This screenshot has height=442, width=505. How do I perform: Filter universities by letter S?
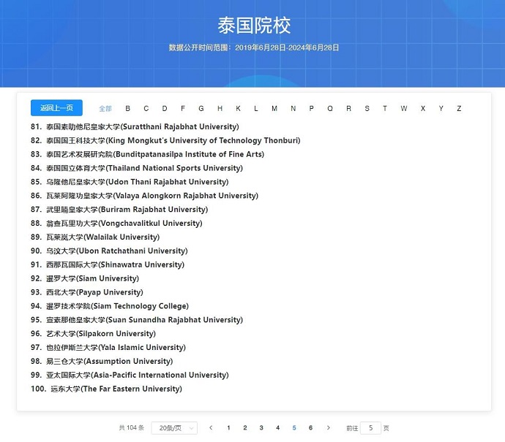coord(367,109)
